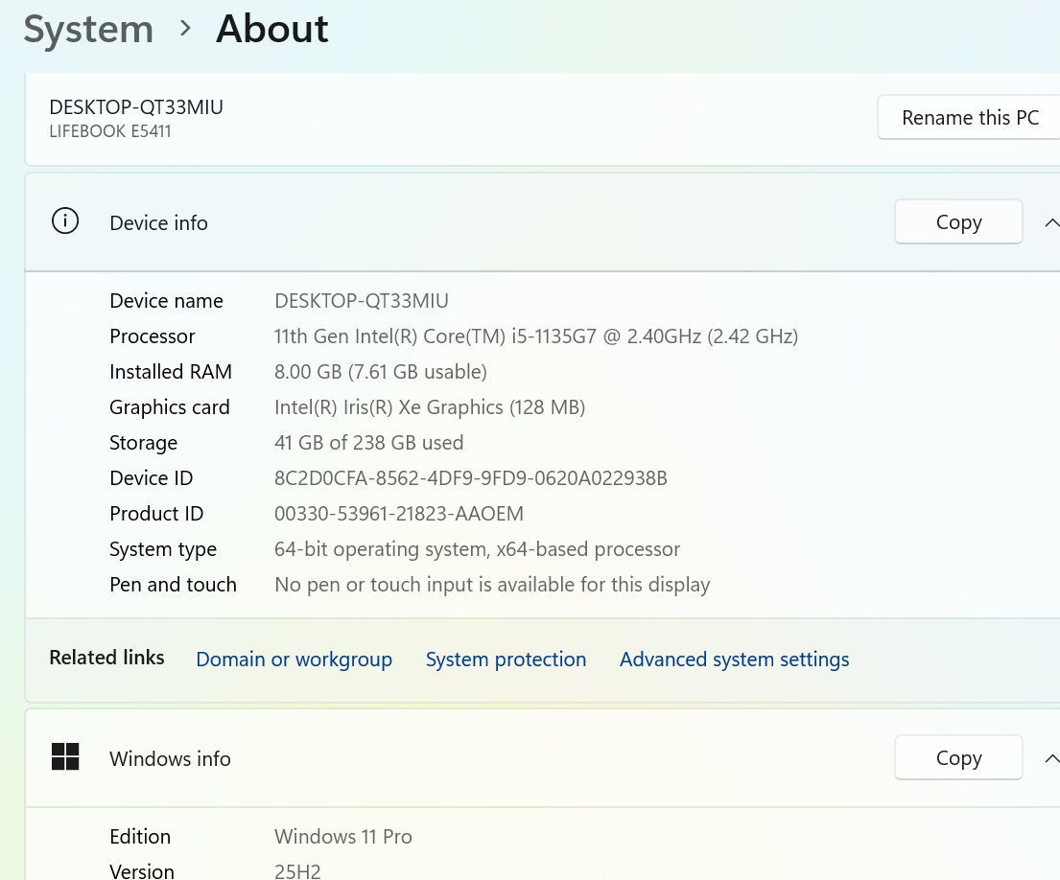Click the Installed RAM label

(x=171, y=371)
